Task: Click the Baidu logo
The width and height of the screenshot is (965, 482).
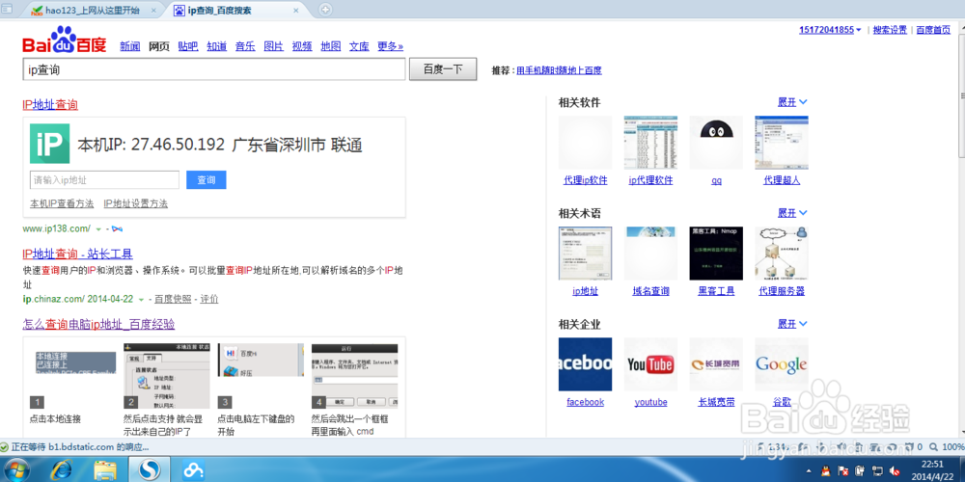Action: [64, 40]
